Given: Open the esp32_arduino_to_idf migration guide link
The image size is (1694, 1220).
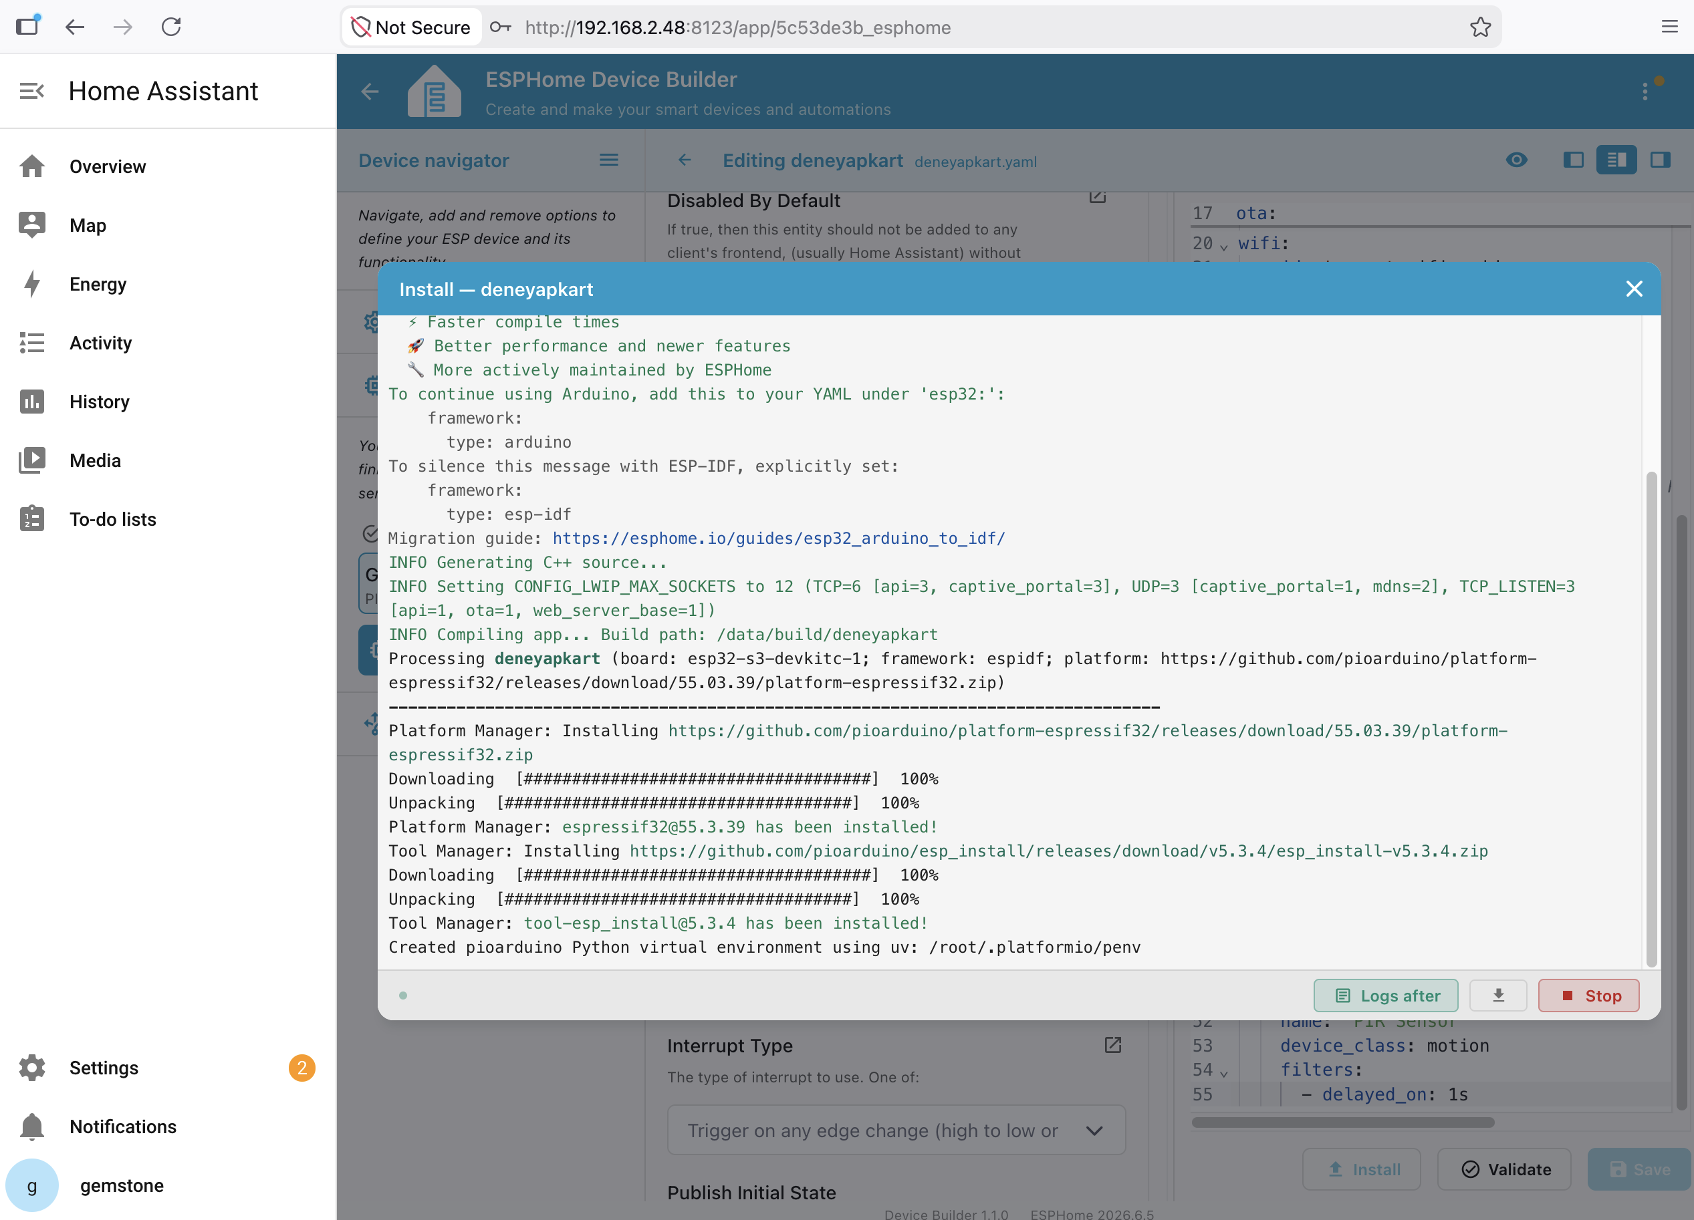Looking at the screenshot, I should 778,539.
